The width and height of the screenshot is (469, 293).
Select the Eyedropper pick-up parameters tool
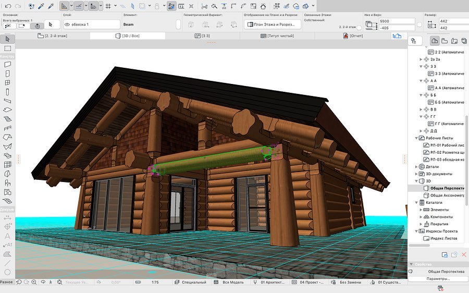coord(41,6)
